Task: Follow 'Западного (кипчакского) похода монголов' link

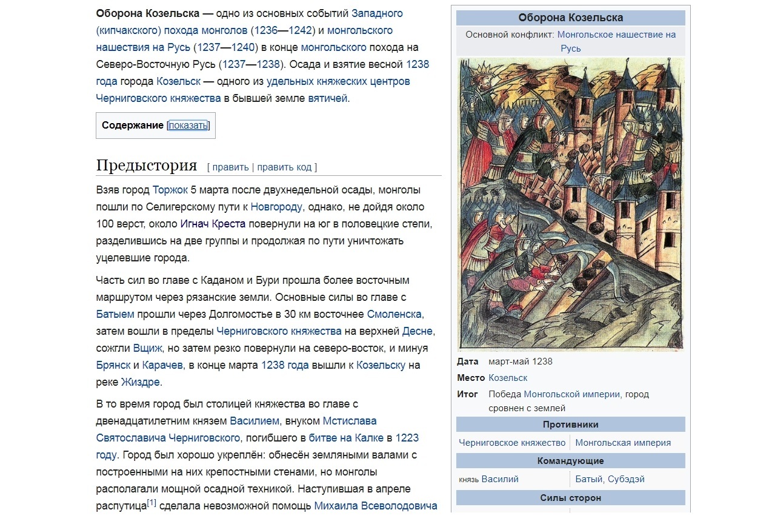Action: pos(249,22)
